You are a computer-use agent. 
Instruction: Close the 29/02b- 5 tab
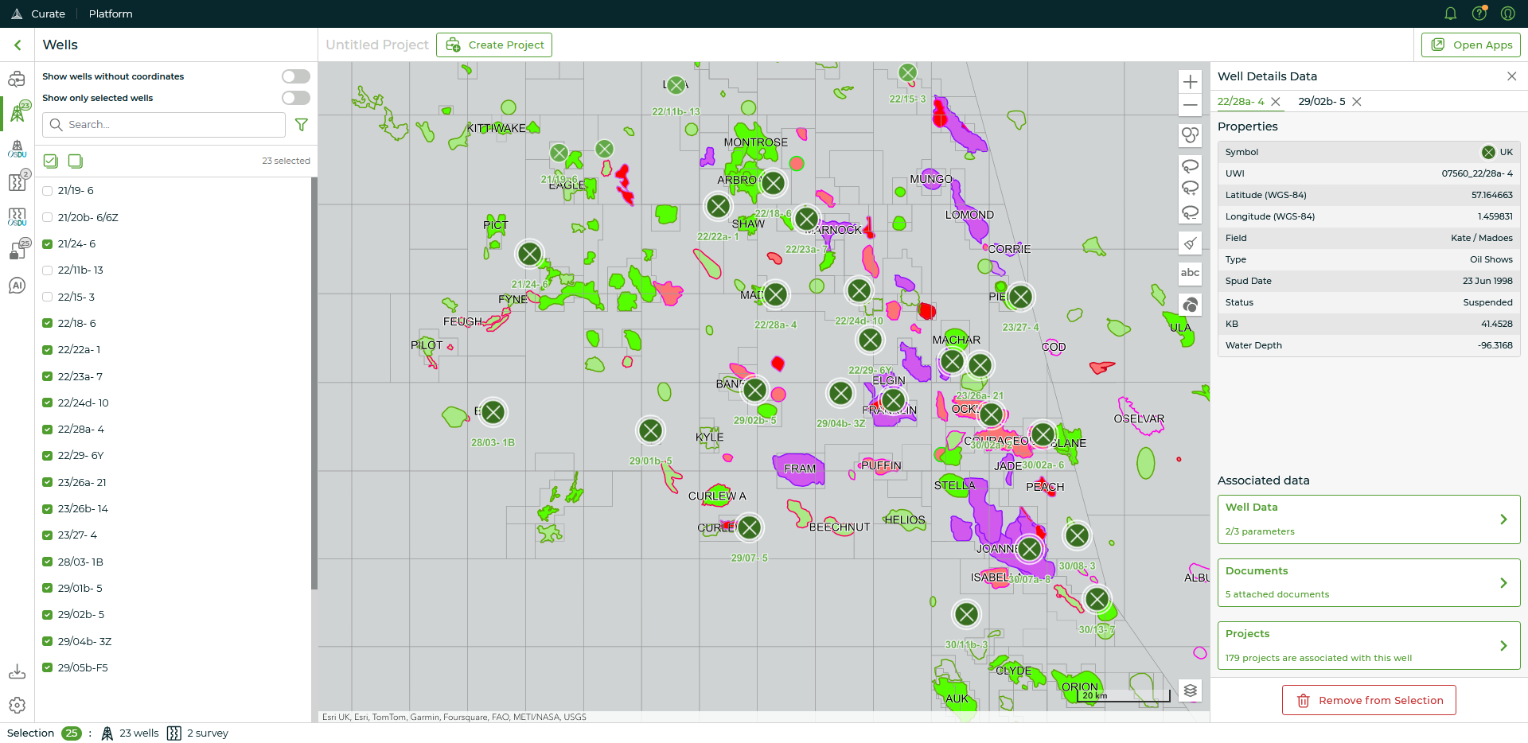1357,102
